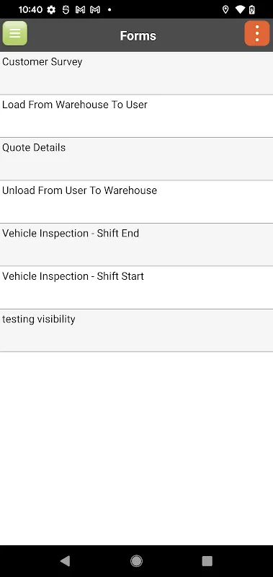Tap the Forms header title
The width and height of the screenshot is (273, 577).
[x=138, y=35]
